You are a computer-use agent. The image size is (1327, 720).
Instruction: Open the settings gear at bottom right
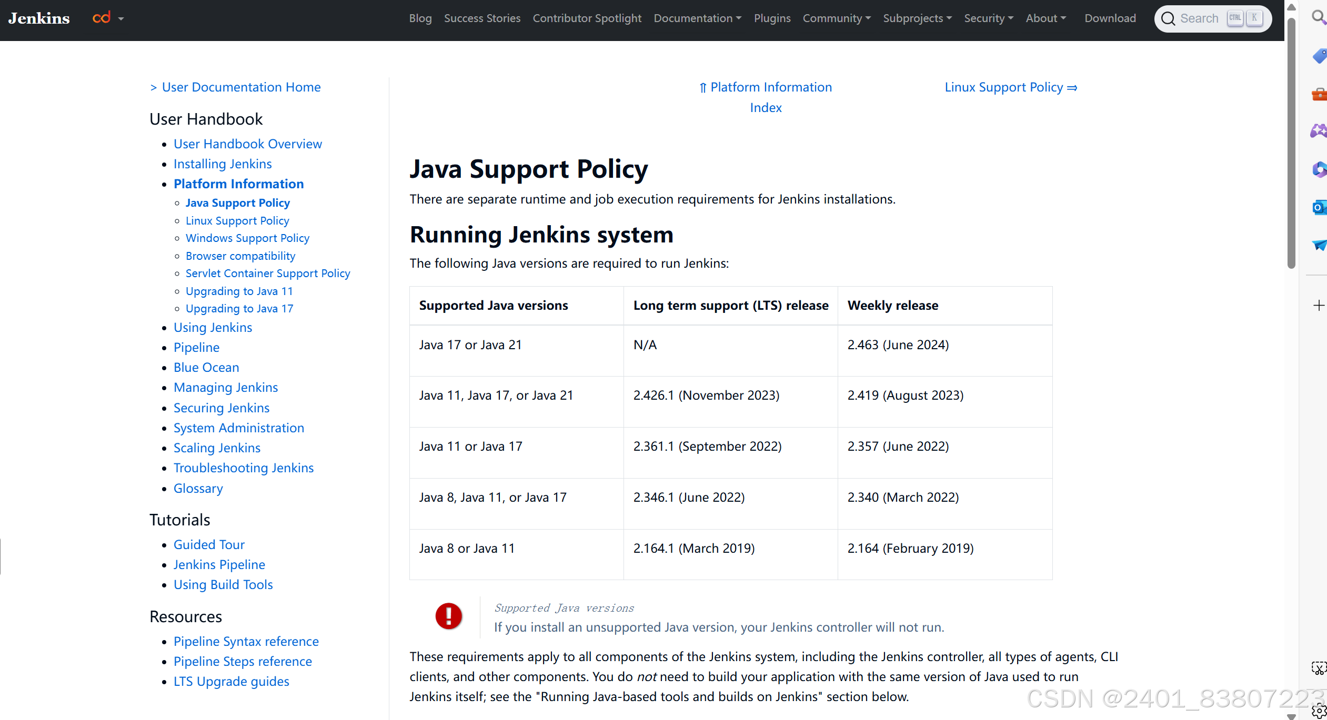1319,709
